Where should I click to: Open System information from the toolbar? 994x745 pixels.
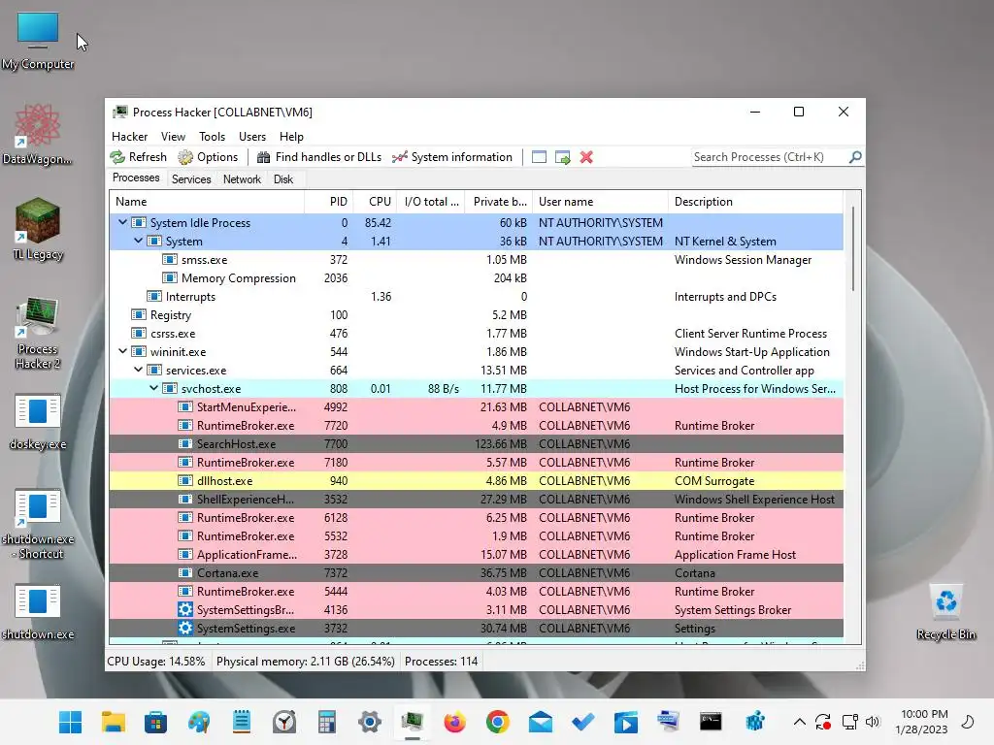click(x=451, y=157)
